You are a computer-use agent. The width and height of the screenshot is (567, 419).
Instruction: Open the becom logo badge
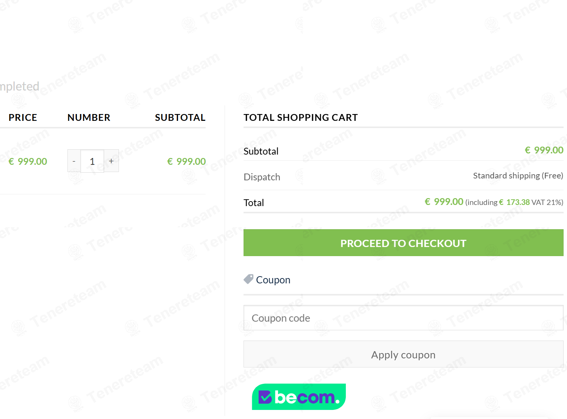[x=299, y=397]
